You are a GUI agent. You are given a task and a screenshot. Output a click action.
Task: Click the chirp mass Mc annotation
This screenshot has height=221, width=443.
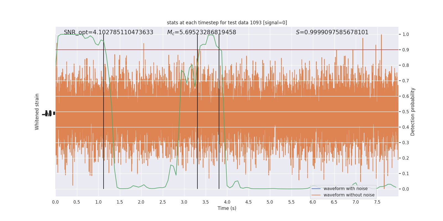click(x=202, y=32)
